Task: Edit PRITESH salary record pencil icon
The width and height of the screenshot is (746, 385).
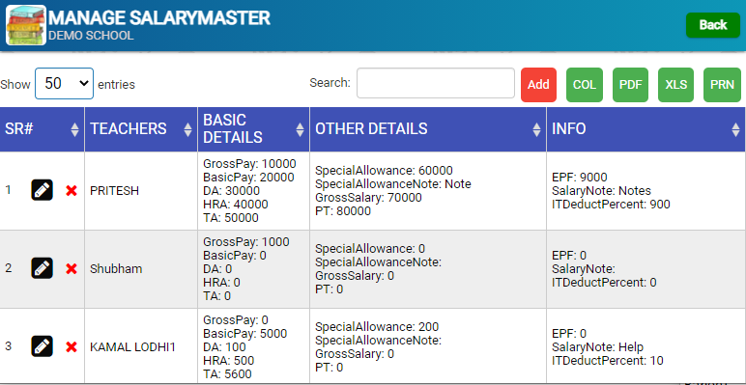Action: (42, 190)
